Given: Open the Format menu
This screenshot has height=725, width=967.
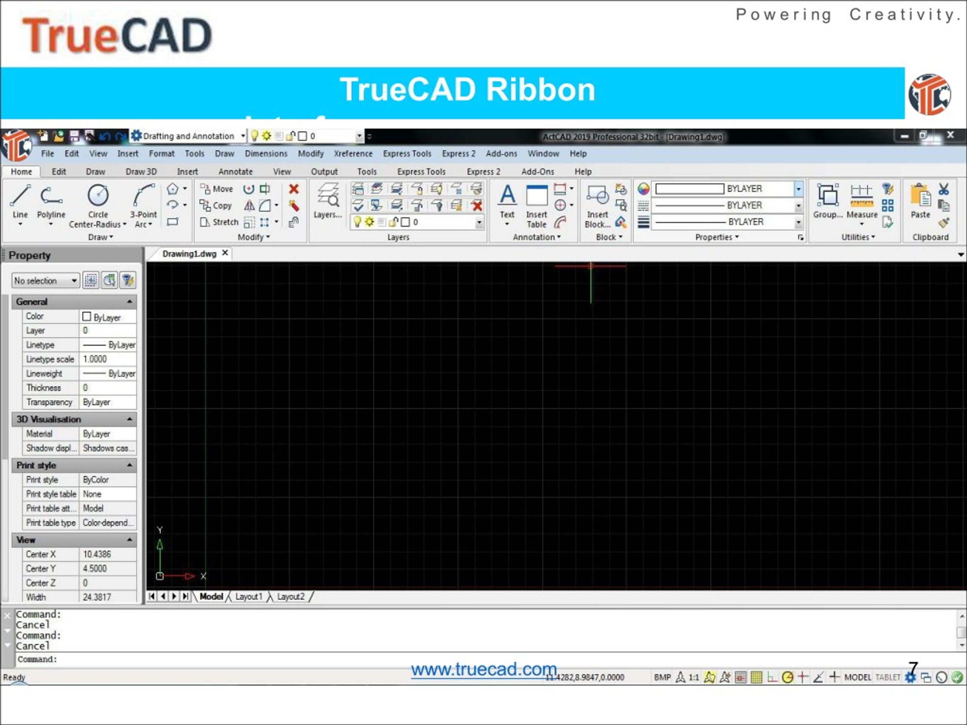Looking at the screenshot, I should point(161,153).
